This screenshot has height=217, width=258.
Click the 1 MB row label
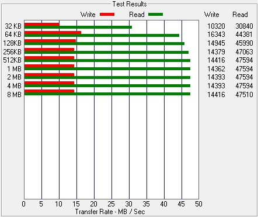pyautogui.click(x=15, y=68)
